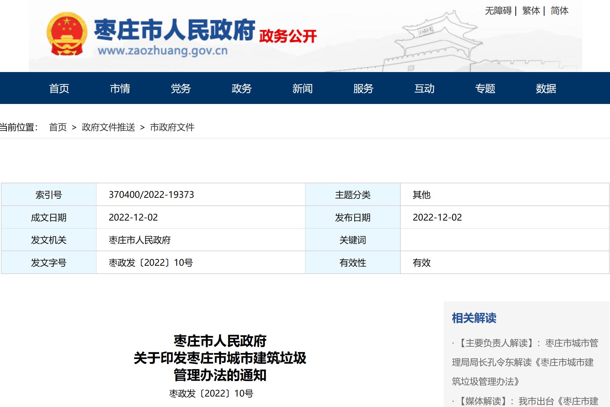This screenshot has height=407, width=610.
Task: Go to 市政府文件 in the breadcrumb
Action: click(x=172, y=127)
